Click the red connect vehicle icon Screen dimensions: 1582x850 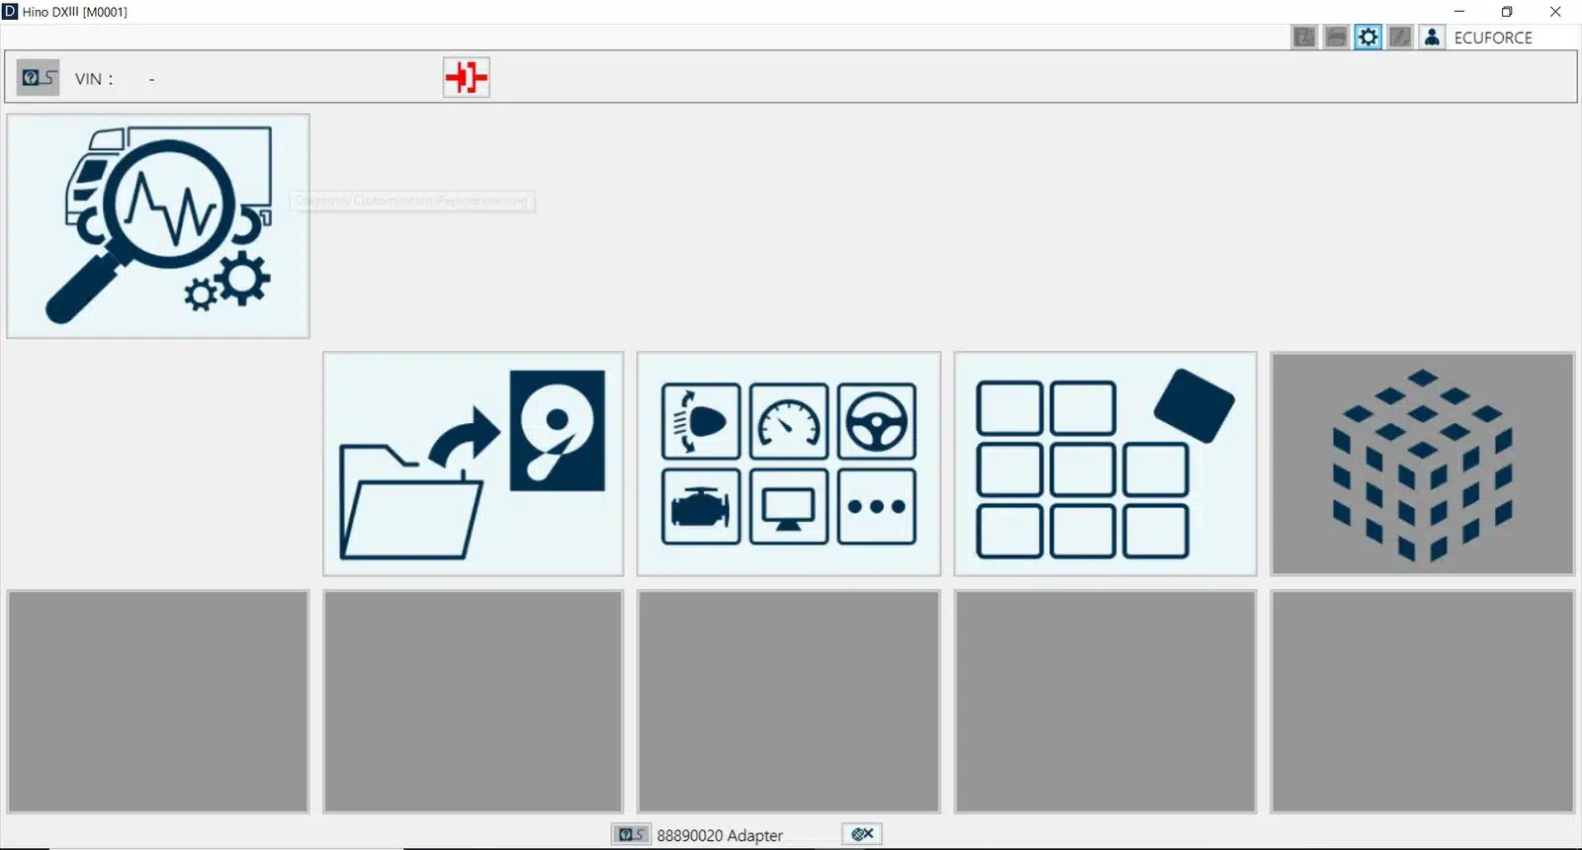[466, 77]
